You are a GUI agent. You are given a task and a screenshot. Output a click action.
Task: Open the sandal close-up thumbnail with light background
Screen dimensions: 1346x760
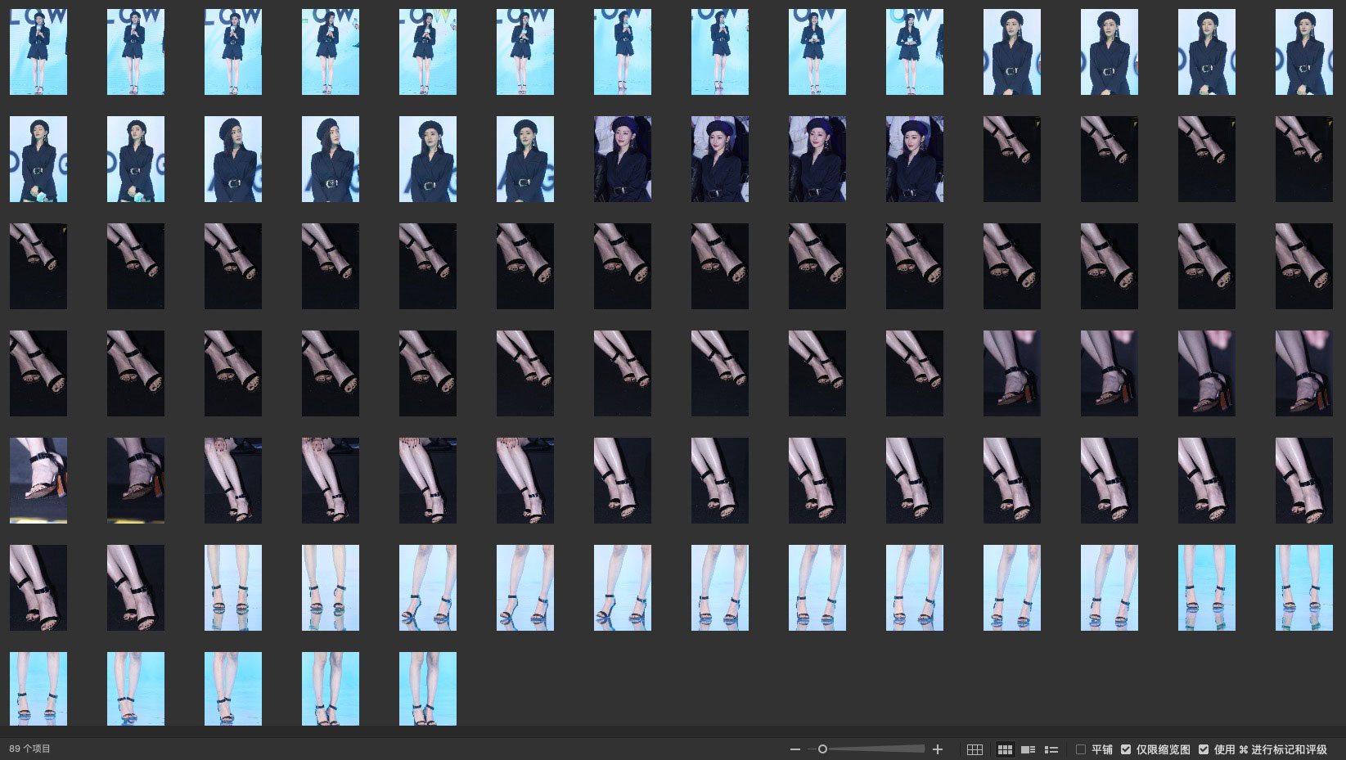(x=38, y=480)
